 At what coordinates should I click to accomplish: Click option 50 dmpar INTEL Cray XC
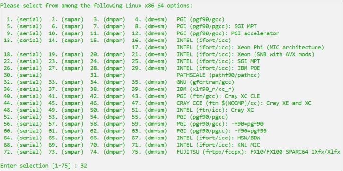pos(107,110)
